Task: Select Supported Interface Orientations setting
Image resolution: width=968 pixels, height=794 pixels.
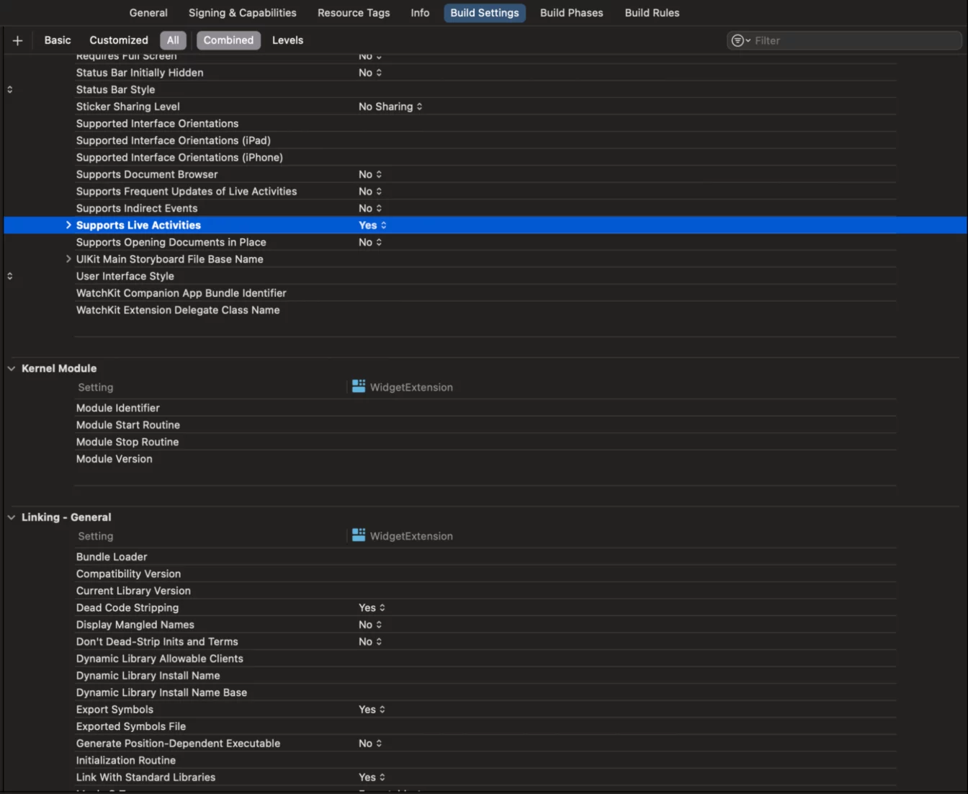Action: pos(157,123)
